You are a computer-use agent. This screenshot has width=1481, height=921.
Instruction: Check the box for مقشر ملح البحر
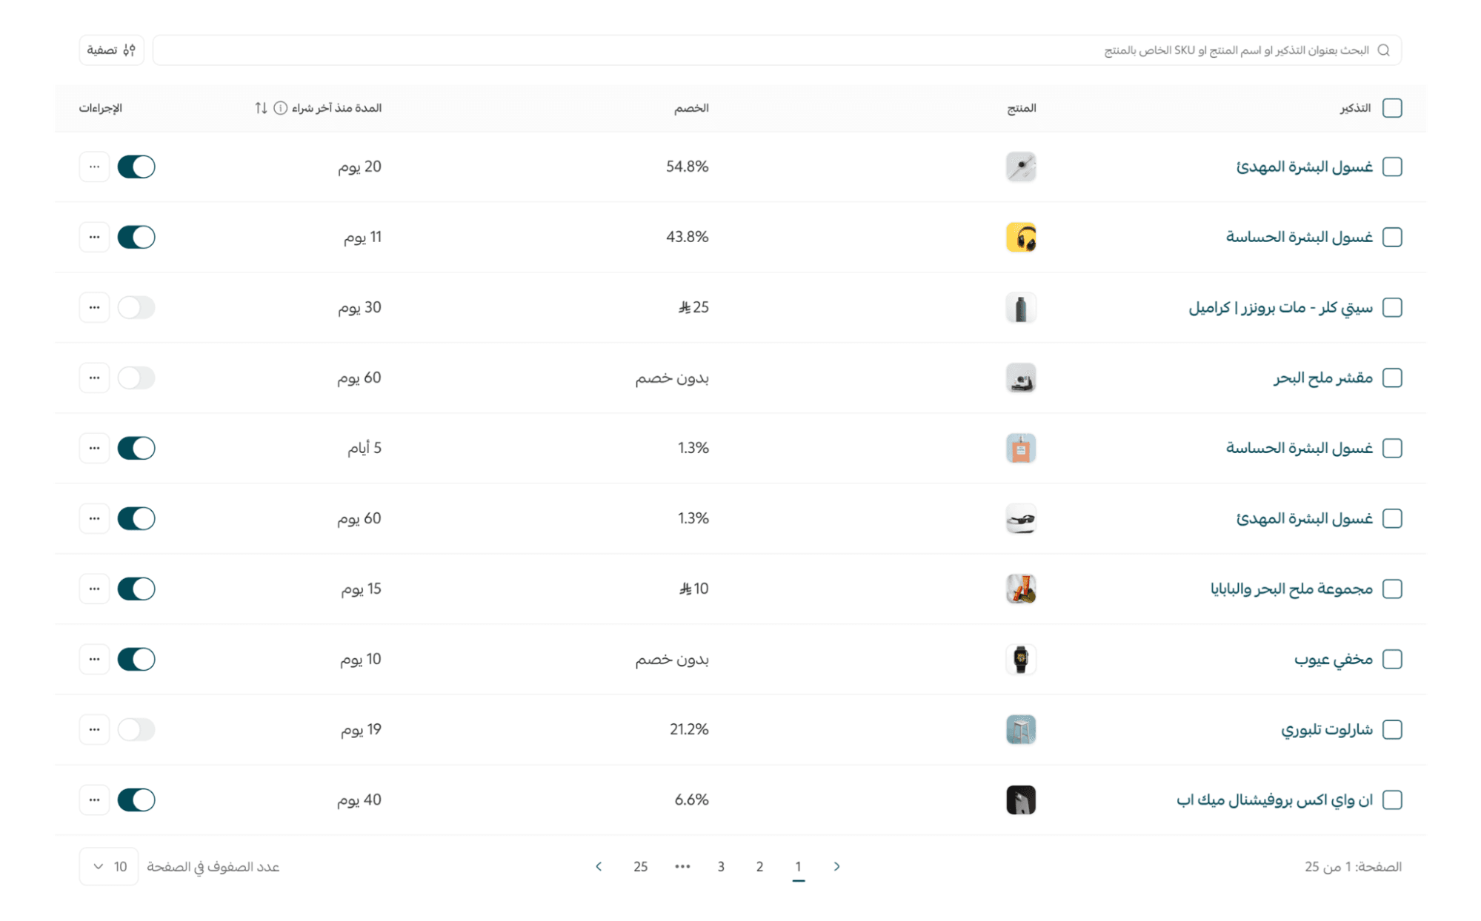coord(1392,378)
